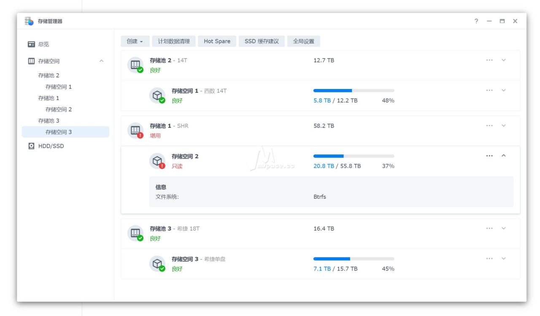The height and width of the screenshot is (316, 540).
Task: Click the 存储空间 1 usage progress bar
Action: coord(354,91)
